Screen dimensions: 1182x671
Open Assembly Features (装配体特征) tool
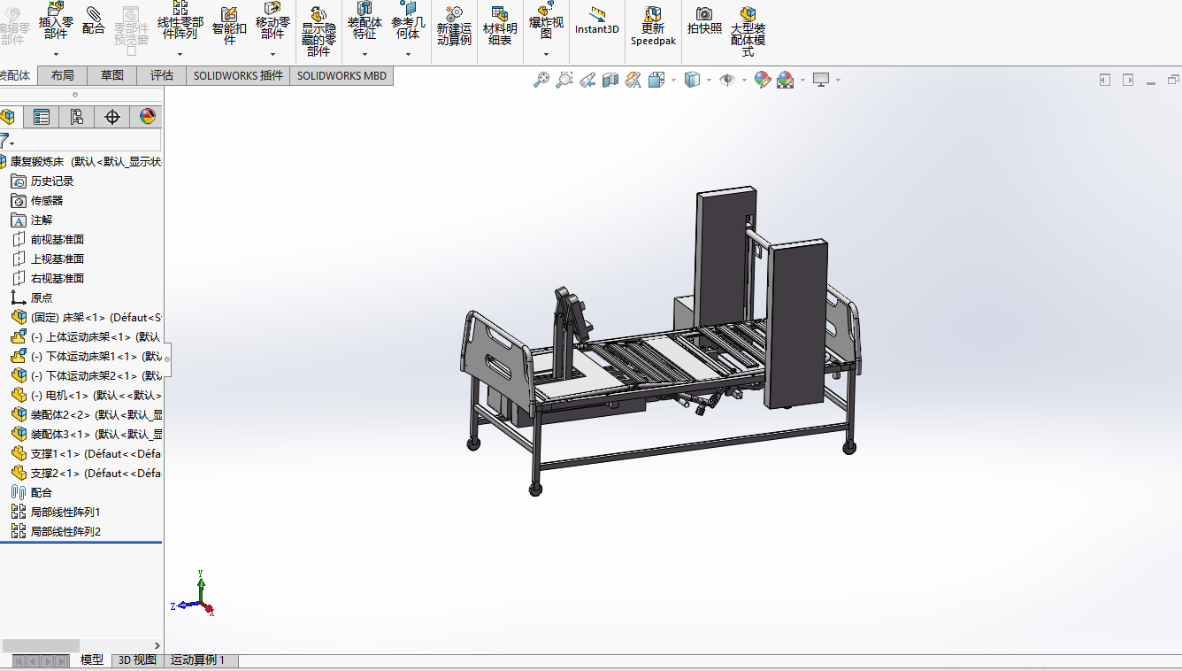[365, 21]
